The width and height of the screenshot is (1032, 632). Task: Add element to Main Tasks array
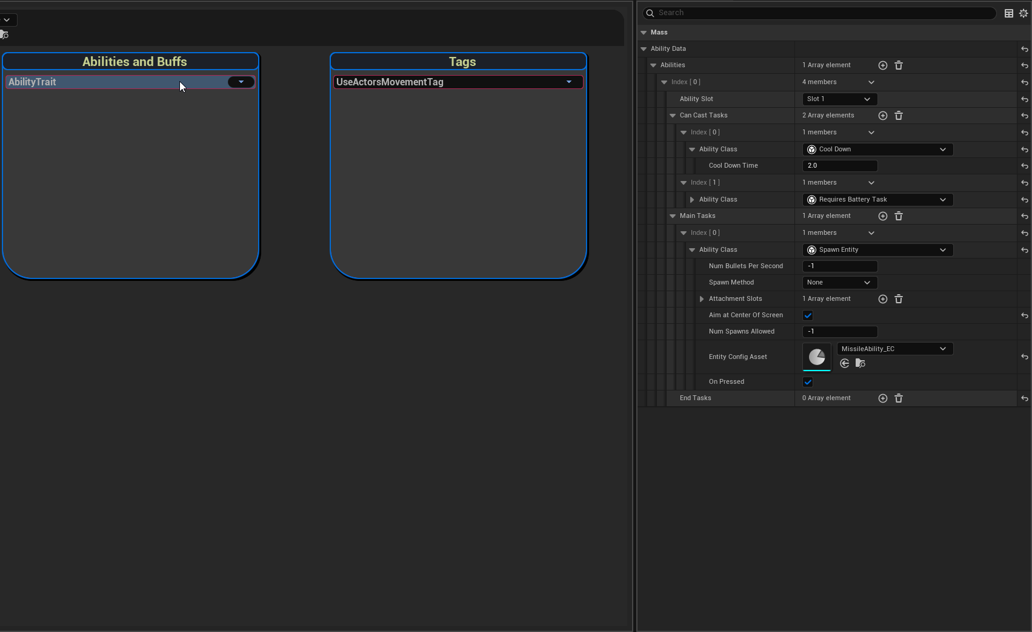[882, 216]
